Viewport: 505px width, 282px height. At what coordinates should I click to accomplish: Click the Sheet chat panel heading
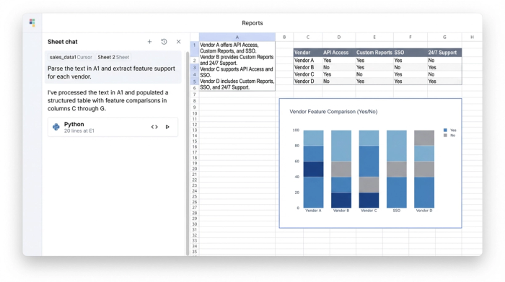click(63, 42)
